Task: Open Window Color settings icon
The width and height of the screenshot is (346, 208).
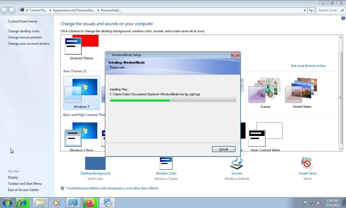Action: point(166,163)
